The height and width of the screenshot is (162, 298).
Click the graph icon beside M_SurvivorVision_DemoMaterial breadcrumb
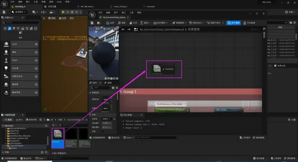coord(136,30)
